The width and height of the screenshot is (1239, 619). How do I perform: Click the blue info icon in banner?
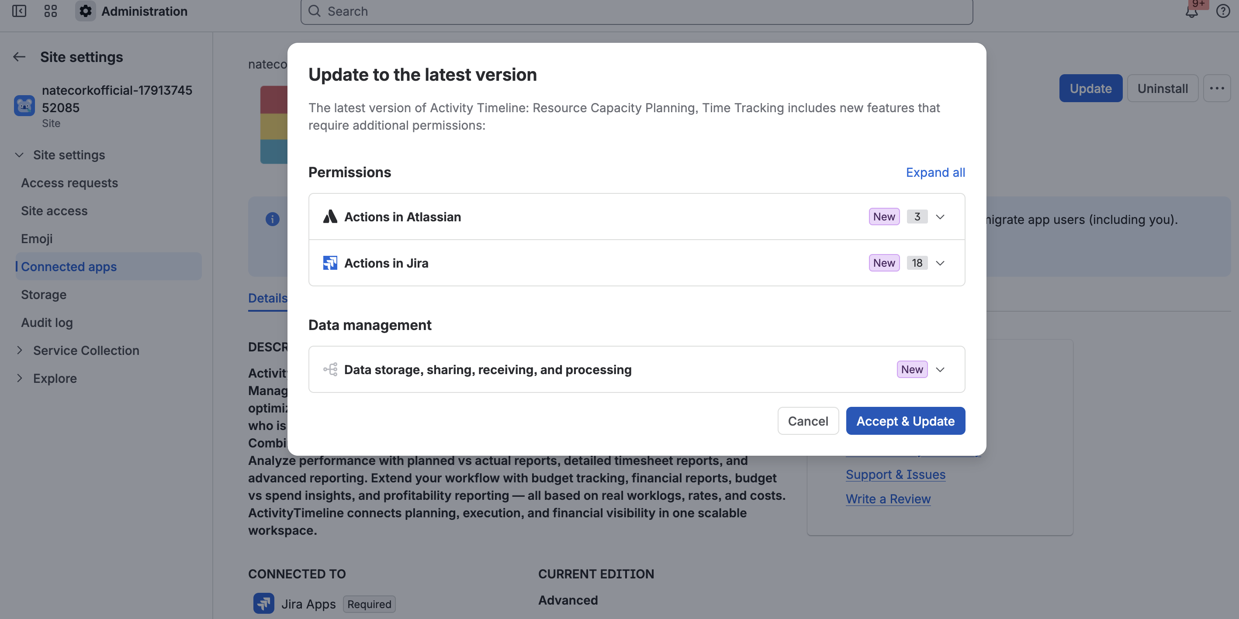tap(272, 219)
